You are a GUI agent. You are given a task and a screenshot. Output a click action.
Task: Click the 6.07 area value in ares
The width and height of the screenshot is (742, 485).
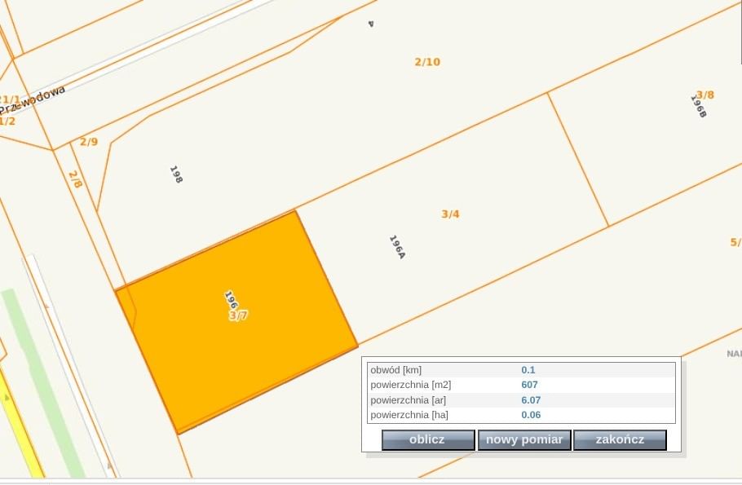[531, 400]
